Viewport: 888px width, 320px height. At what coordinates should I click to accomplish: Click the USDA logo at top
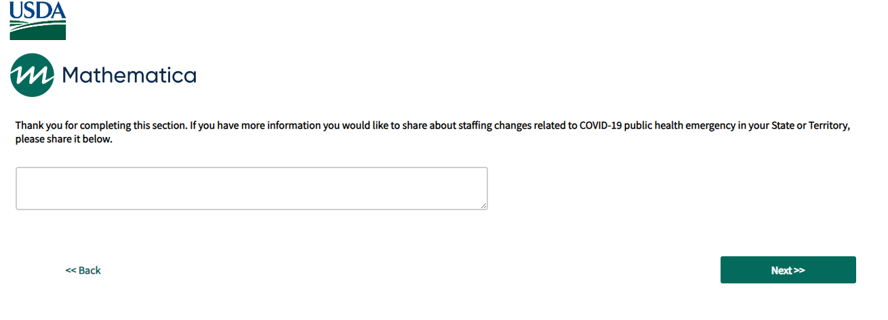pyautogui.click(x=37, y=20)
